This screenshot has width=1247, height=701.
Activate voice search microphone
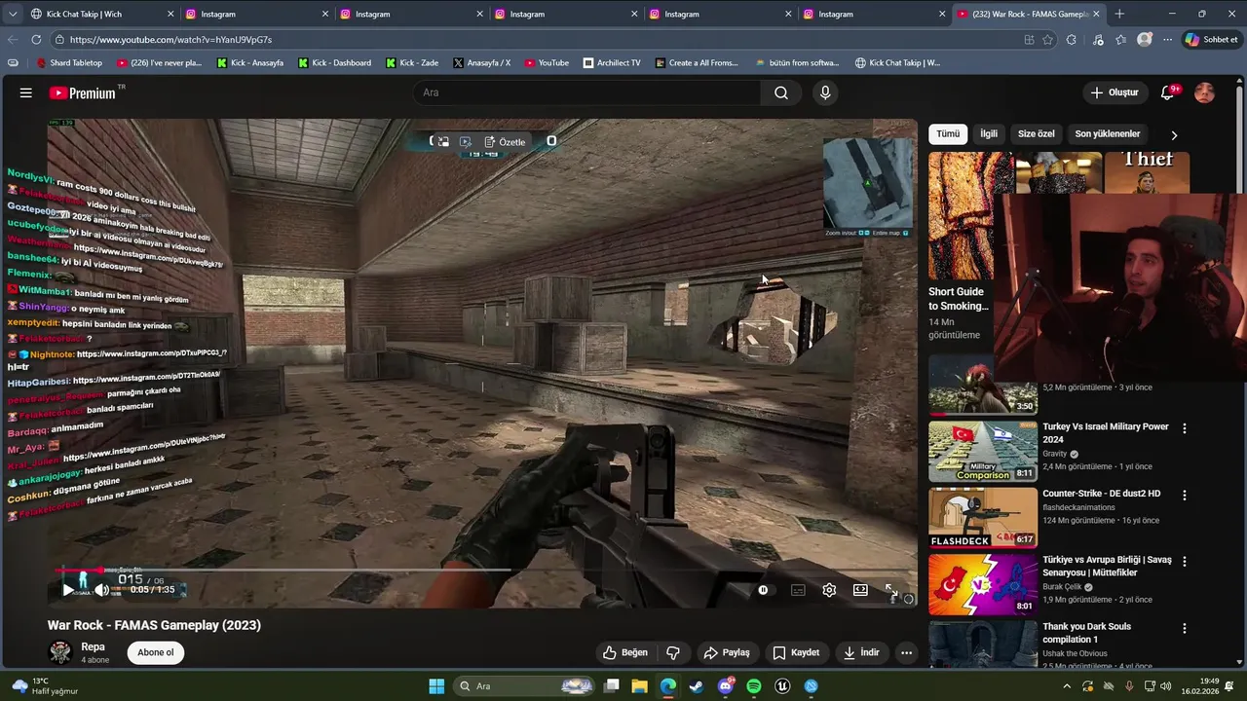[x=825, y=92]
